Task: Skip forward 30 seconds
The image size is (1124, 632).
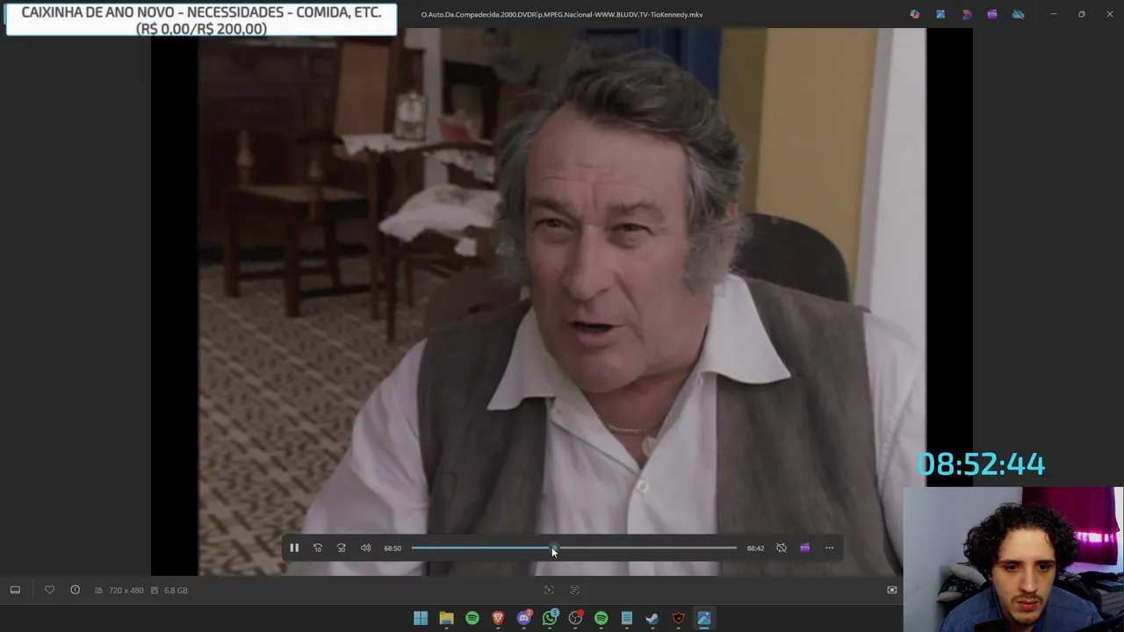Action: (x=342, y=548)
